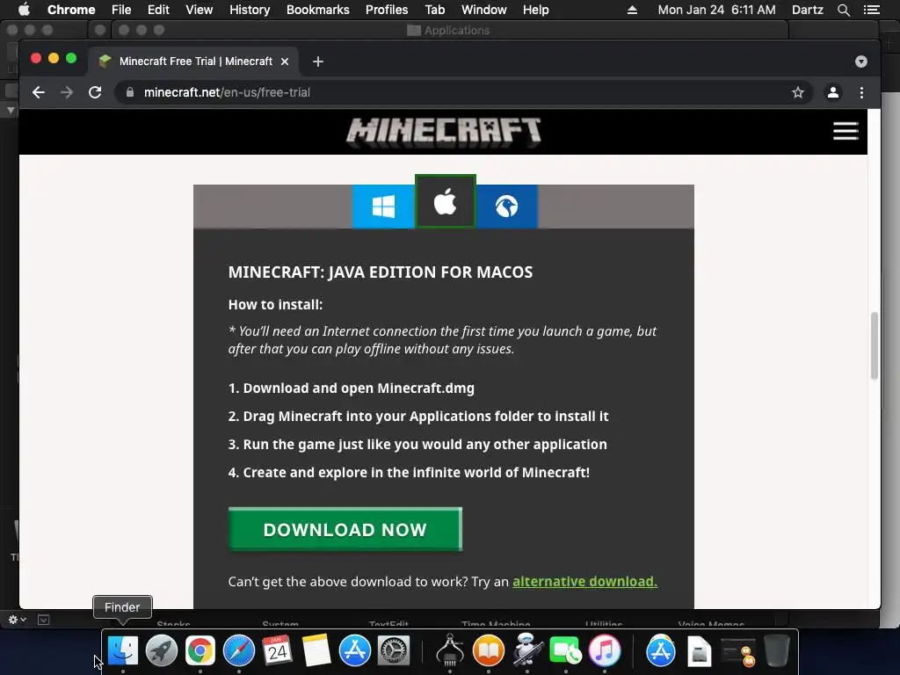The image size is (900, 675).
Task: Open the Profiles menu
Action: 387,10
